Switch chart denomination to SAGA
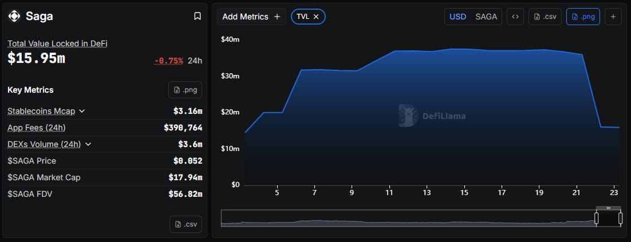Screen dimensions: 631x242 [486, 17]
